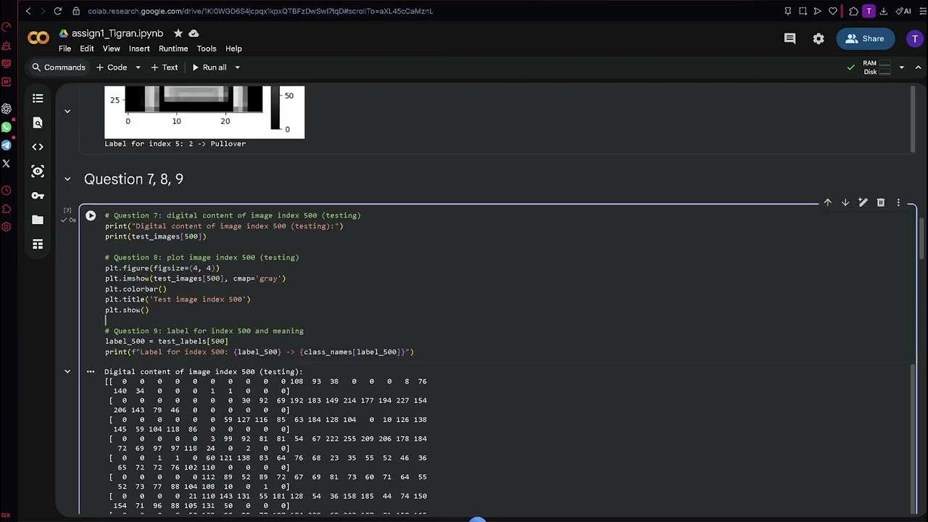Open X (Twitter) in browser sidebar
Image resolution: width=928 pixels, height=522 pixels.
click(x=6, y=164)
